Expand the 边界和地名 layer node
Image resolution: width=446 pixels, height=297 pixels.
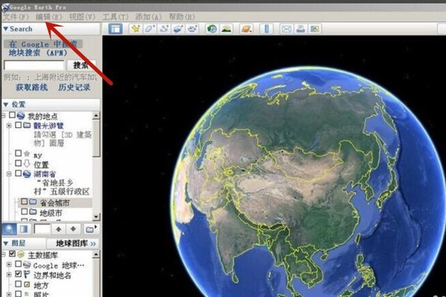tap(9, 274)
